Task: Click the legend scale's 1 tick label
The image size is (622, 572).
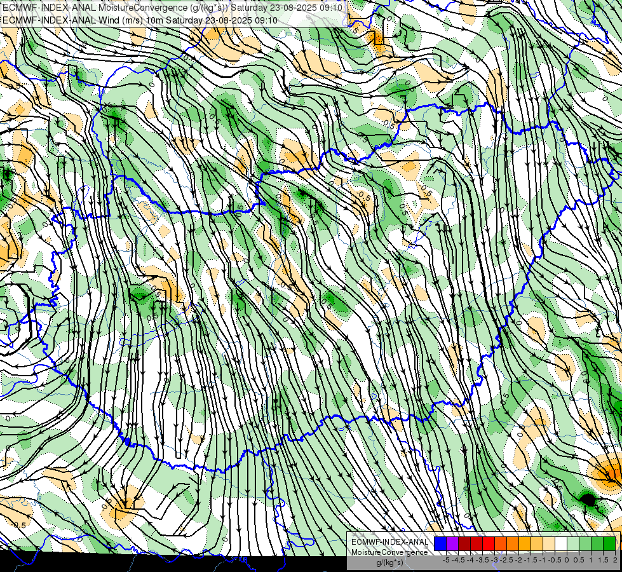Action: [x=591, y=560]
